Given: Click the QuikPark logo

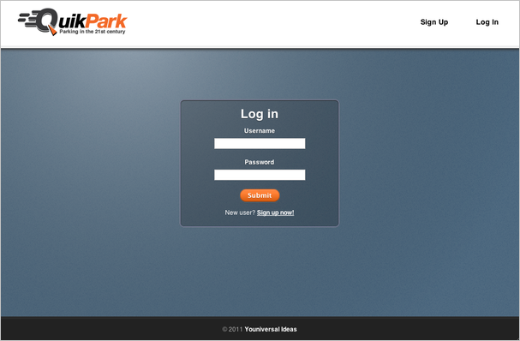Looking at the screenshot, I should [73, 22].
